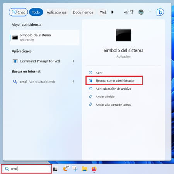The width and height of the screenshot is (174, 174).
Task: Open the three-dot options menu
Action: (150, 12)
